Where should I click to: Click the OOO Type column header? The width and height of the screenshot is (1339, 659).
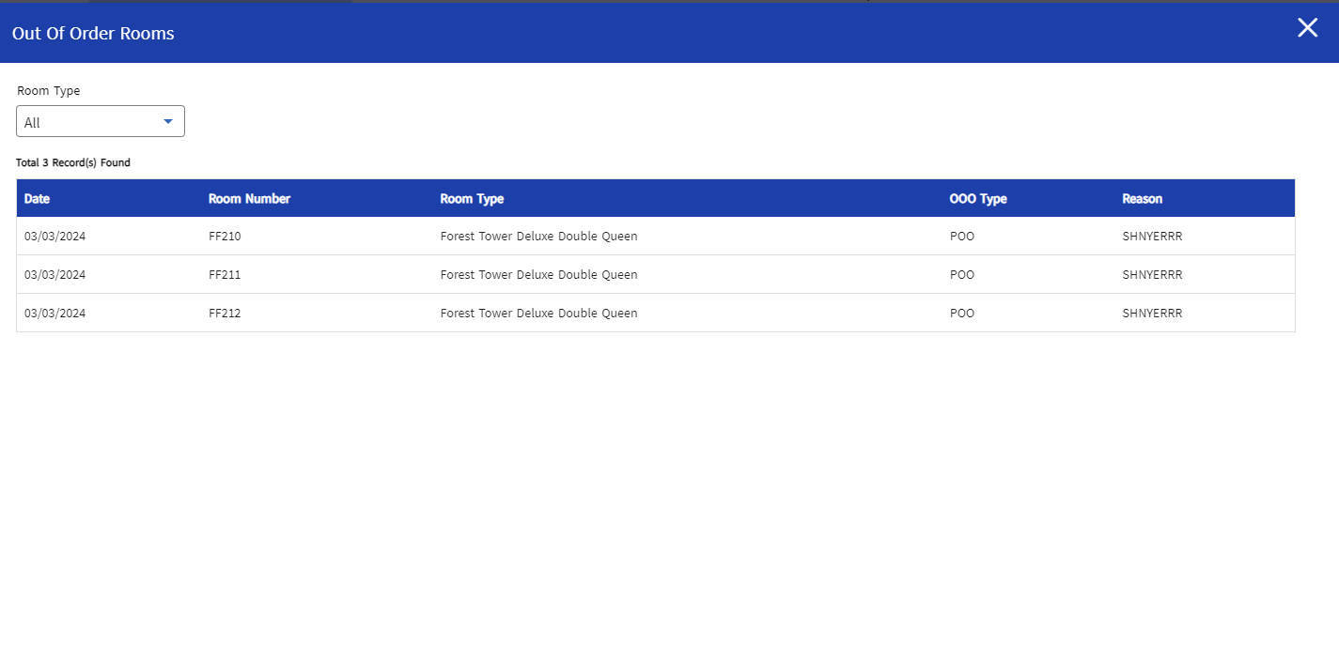[x=978, y=199]
